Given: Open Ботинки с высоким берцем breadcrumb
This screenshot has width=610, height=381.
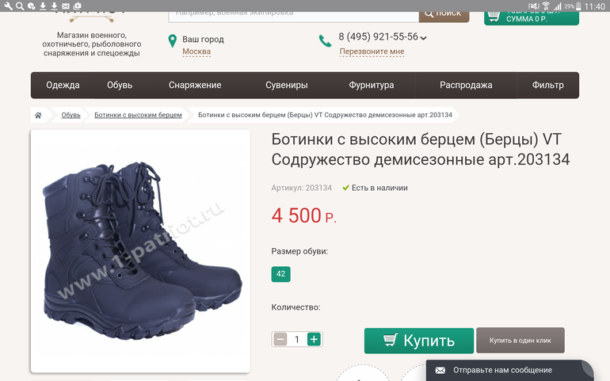Looking at the screenshot, I should click(x=138, y=115).
